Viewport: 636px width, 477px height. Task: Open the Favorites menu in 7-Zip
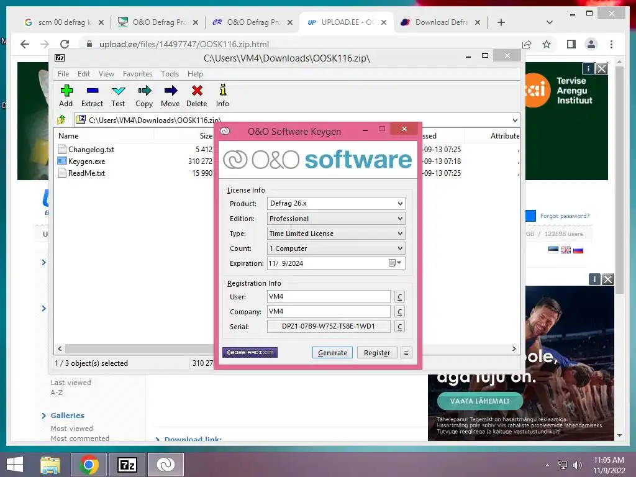point(137,74)
